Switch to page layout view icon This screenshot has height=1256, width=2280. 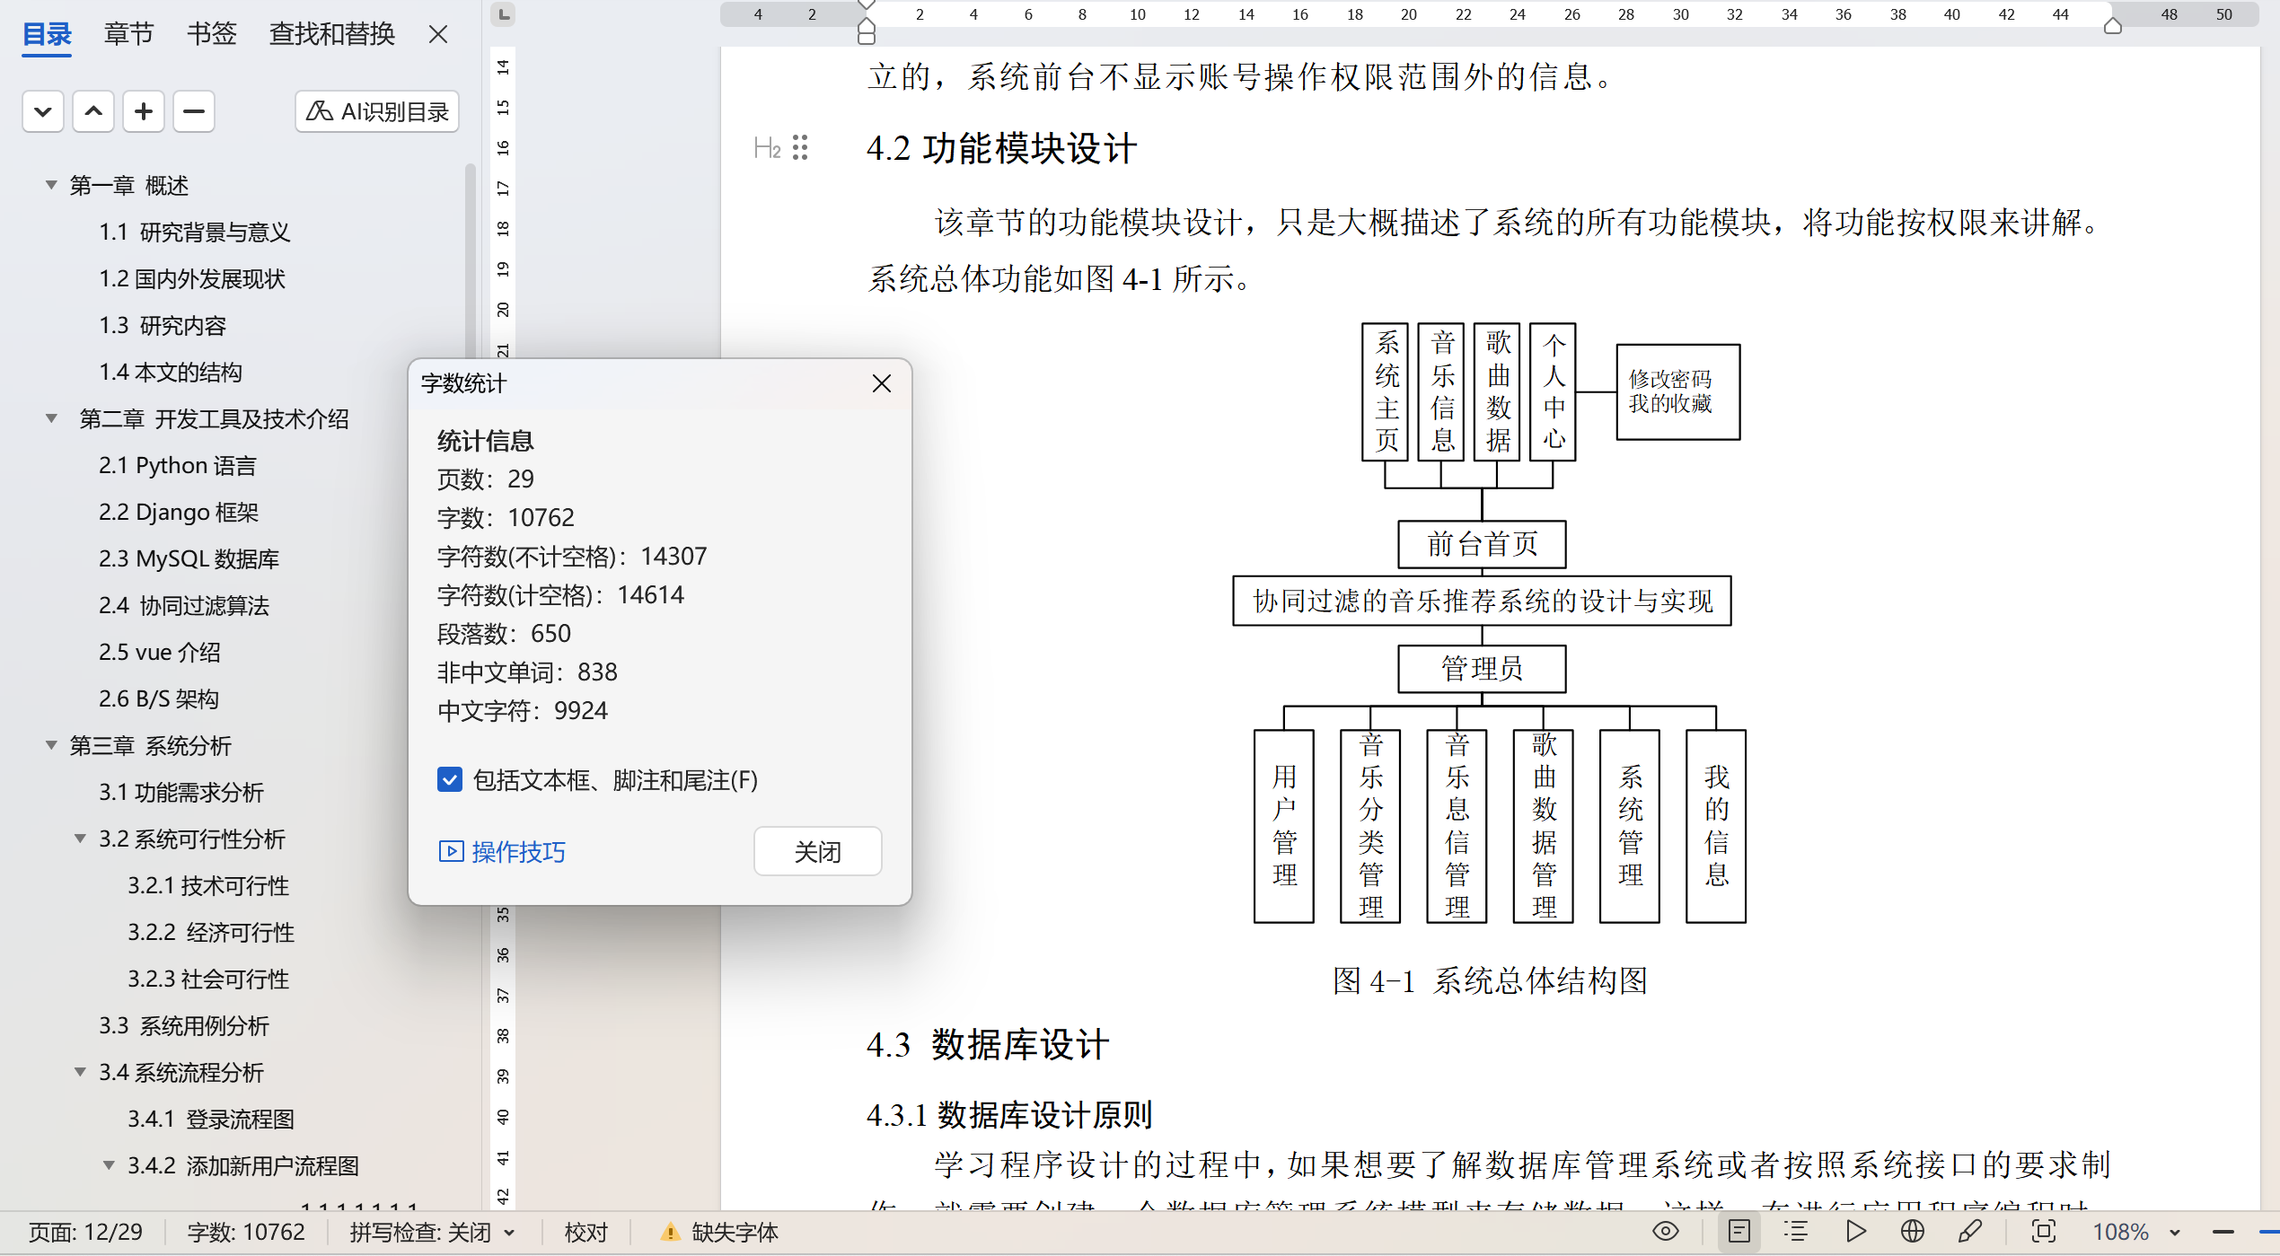click(1739, 1231)
